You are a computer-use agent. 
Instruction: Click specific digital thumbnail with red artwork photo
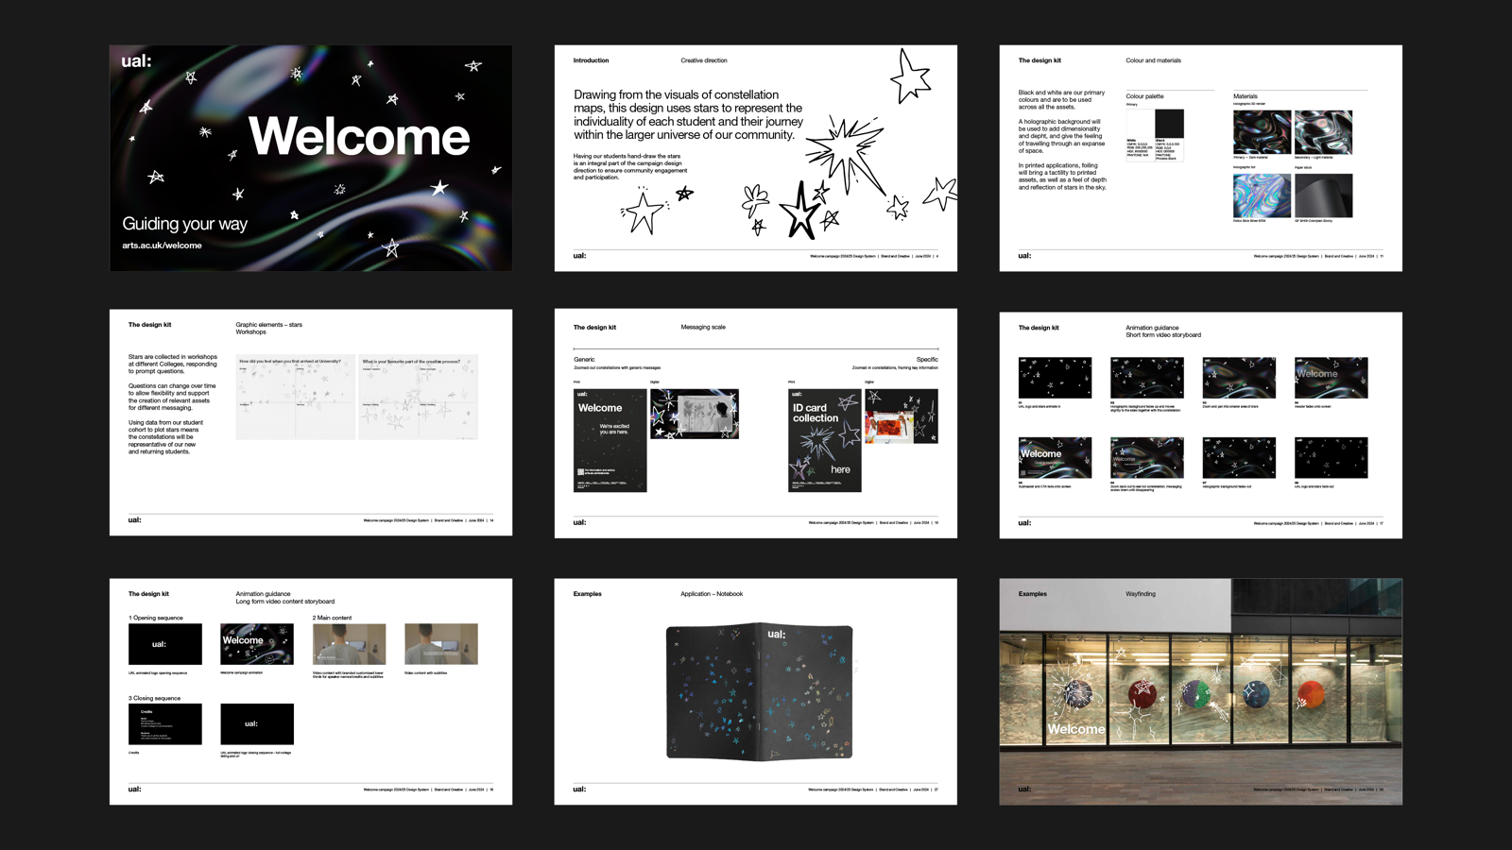(x=902, y=416)
